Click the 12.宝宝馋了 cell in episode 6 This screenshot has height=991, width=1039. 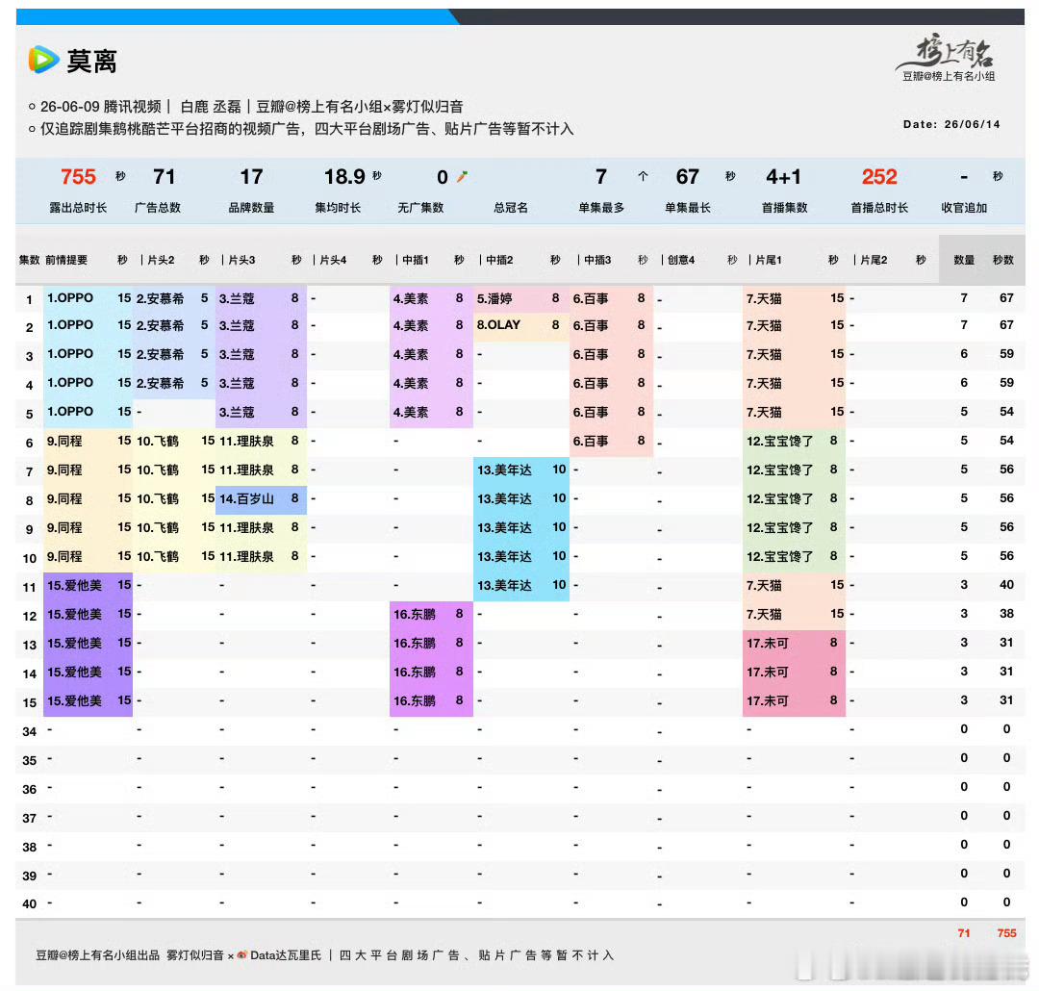pyautogui.click(x=779, y=441)
